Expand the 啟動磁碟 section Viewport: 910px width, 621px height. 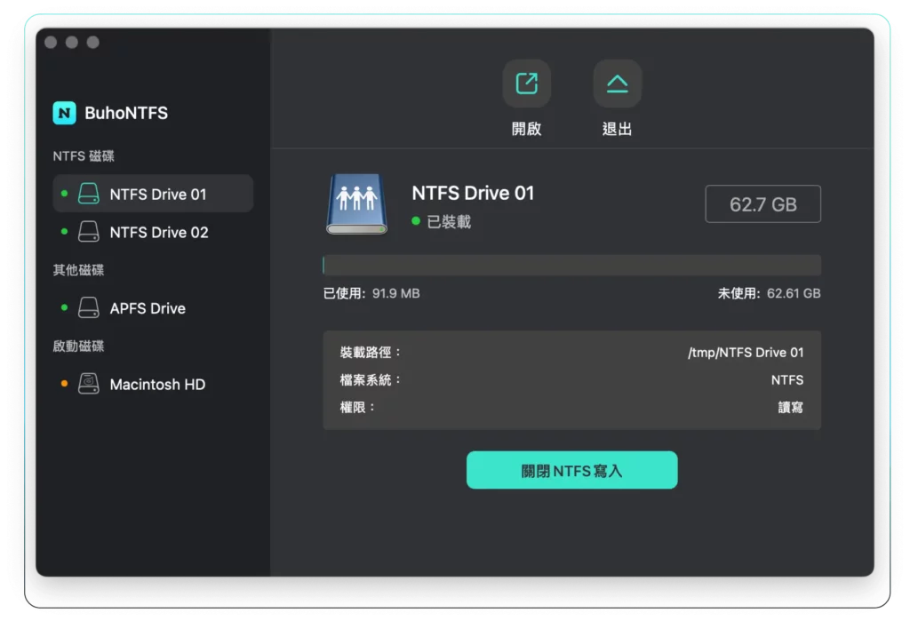80,346
